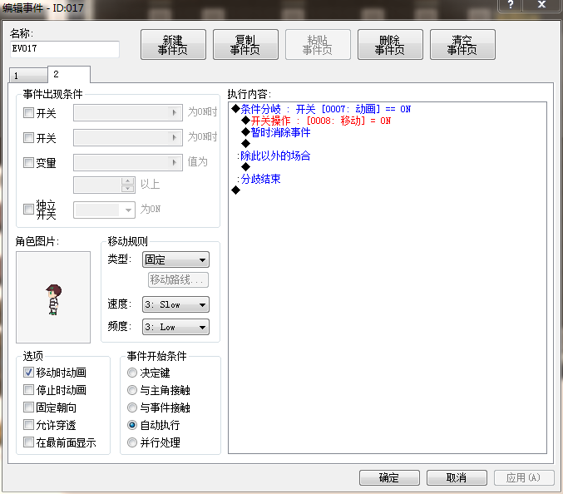Enable the 独立开关 condition checkbox
The image size is (563, 494).
click(28, 210)
